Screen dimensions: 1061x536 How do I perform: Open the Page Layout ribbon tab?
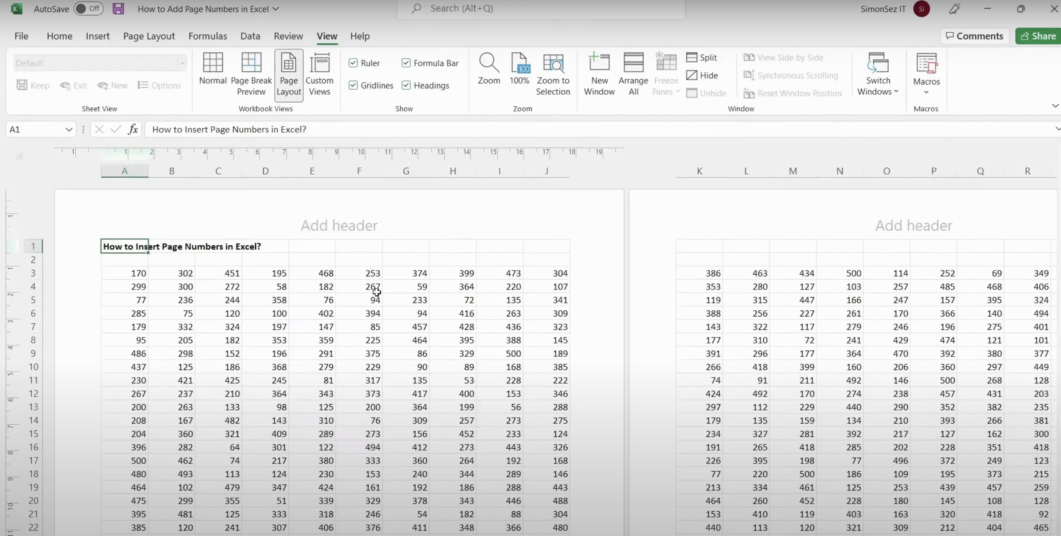pyautogui.click(x=149, y=36)
